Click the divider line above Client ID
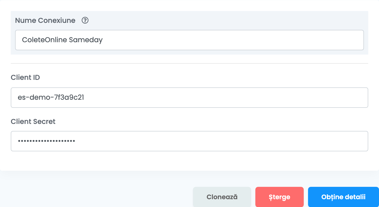The image size is (379, 207). point(189,63)
